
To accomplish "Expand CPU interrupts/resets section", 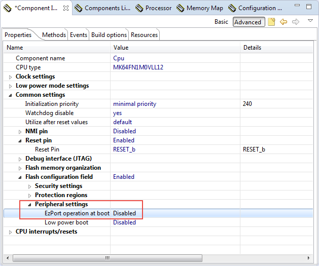I will pos(11,232).
